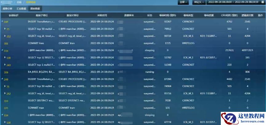
Task: Expand session 252 row with wait time 85716
Action: coord(5,93)
